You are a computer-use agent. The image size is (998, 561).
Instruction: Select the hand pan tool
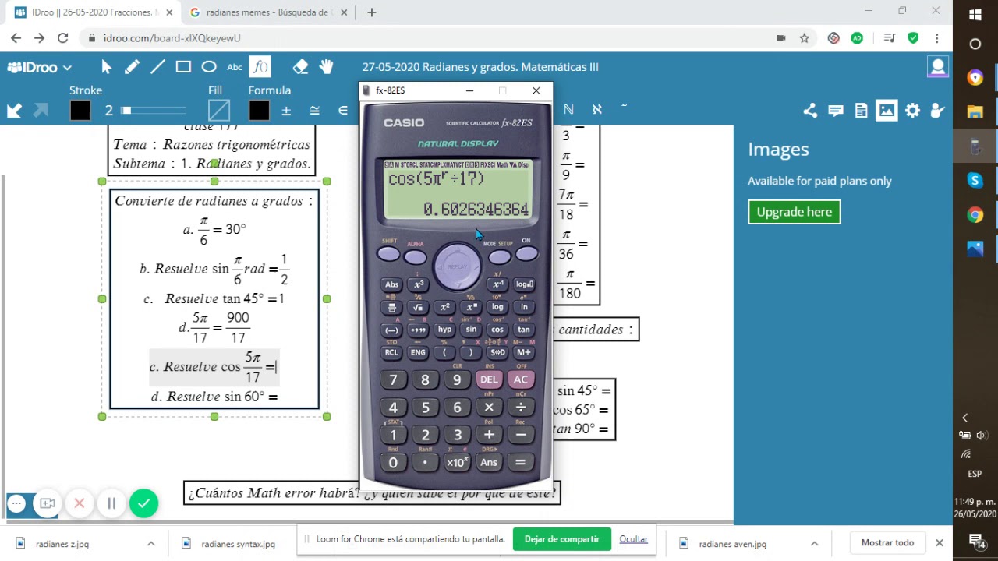[326, 67]
